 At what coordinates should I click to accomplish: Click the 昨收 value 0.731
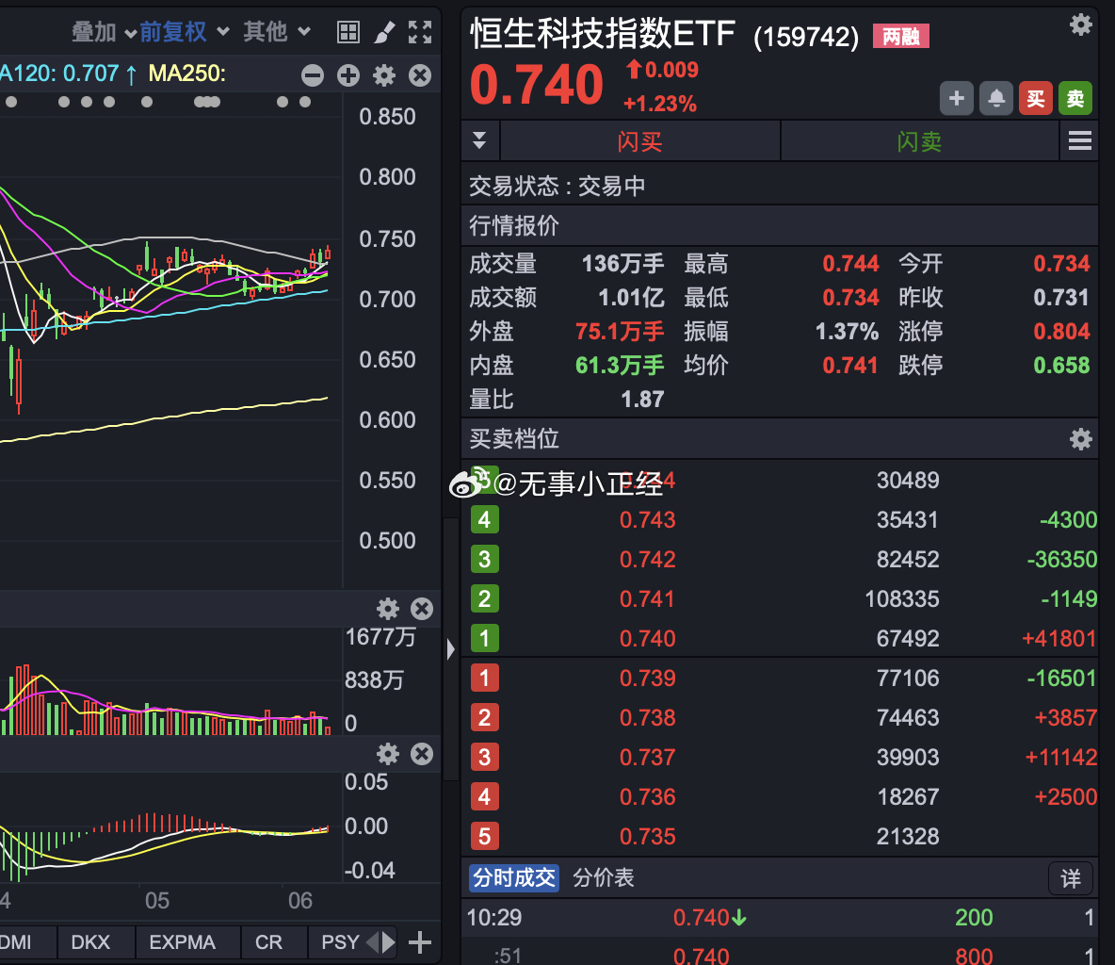[1061, 298]
